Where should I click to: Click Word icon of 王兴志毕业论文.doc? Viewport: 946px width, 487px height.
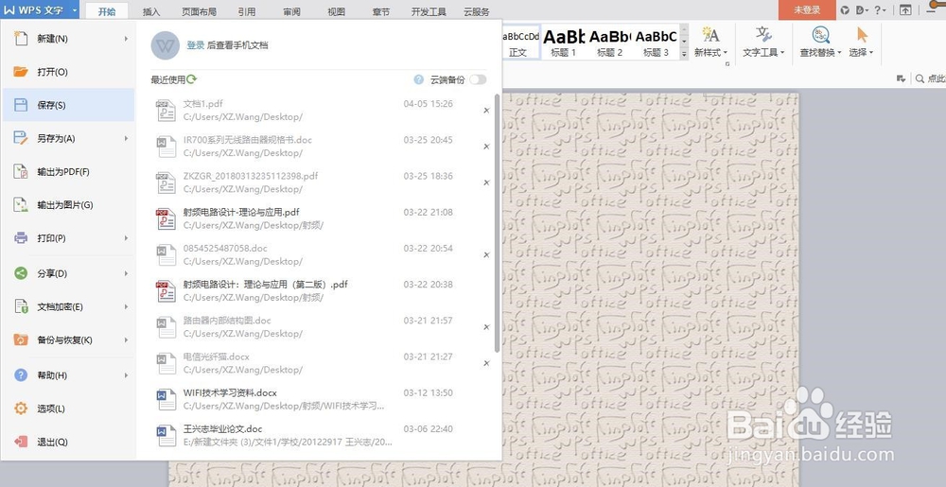166,436
